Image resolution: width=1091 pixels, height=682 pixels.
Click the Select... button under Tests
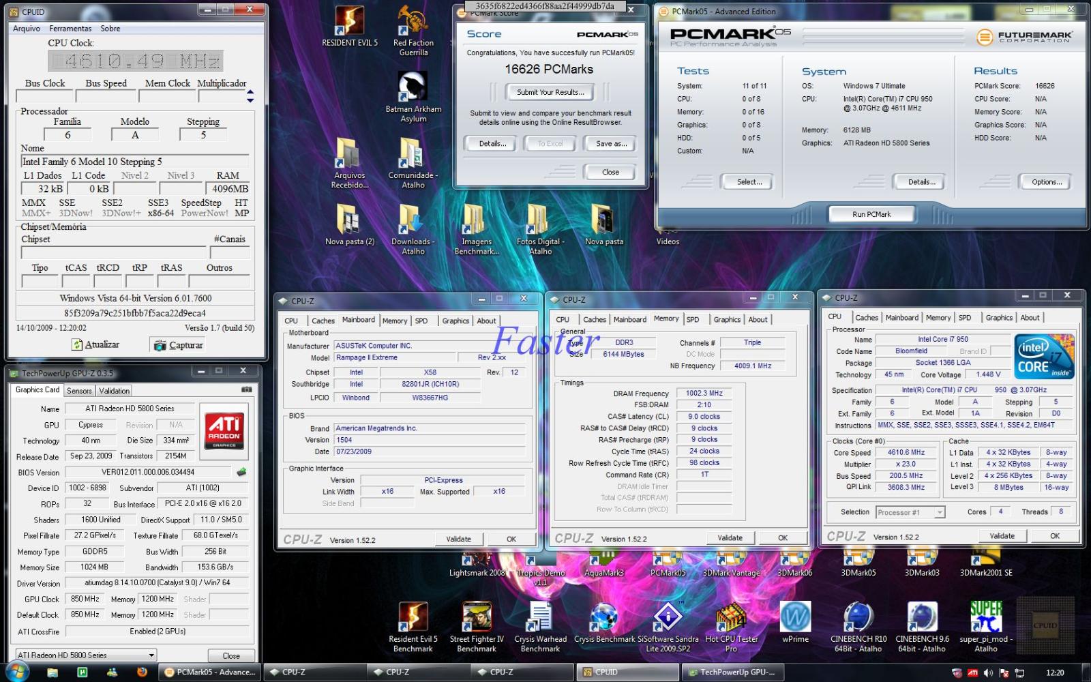(x=749, y=182)
